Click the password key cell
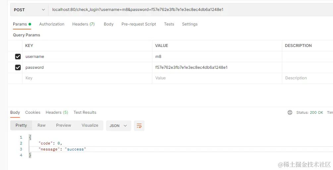333x170 pixels. pos(87,67)
